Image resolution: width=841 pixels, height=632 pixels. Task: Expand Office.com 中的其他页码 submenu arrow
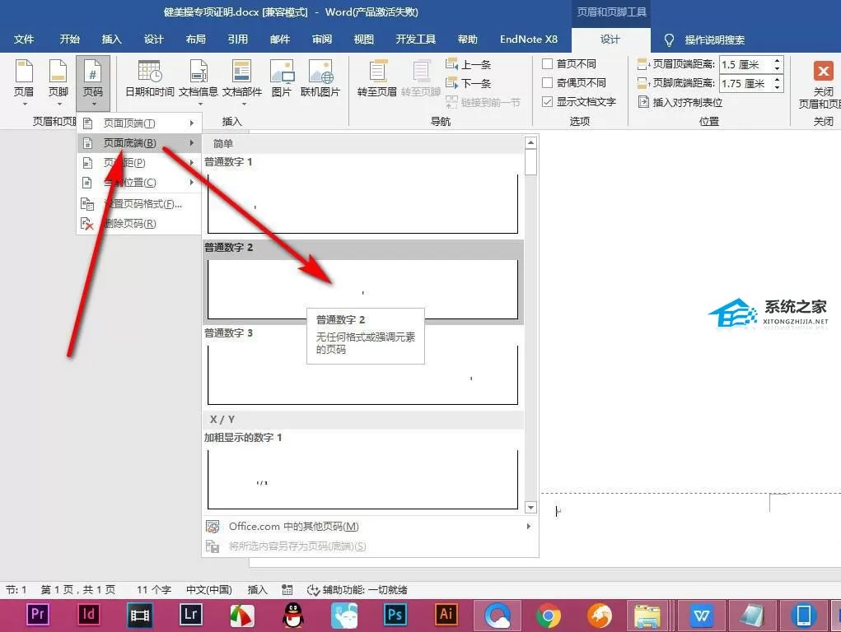[528, 527]
